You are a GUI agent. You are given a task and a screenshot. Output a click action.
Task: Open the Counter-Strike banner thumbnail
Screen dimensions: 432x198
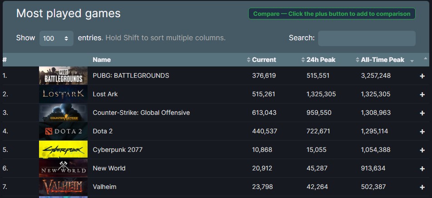pos(63,113)
